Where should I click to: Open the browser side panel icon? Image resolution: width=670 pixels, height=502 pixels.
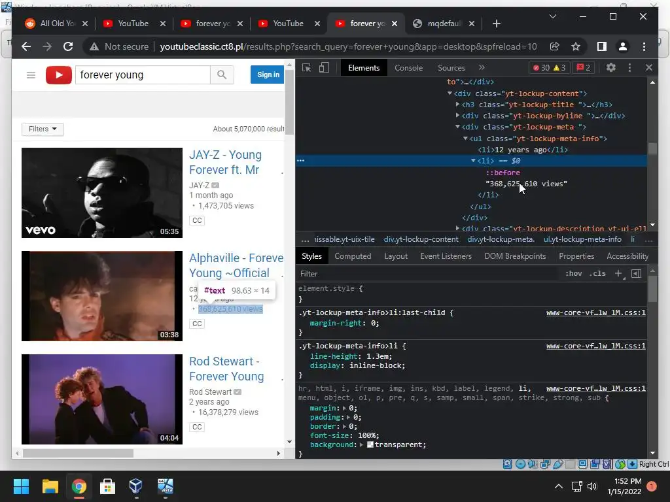click(602, 46)
